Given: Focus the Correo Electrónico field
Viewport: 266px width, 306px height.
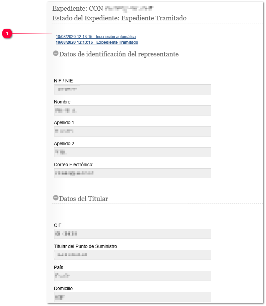Looking at the screenshot, I should (x=132, y=173).
